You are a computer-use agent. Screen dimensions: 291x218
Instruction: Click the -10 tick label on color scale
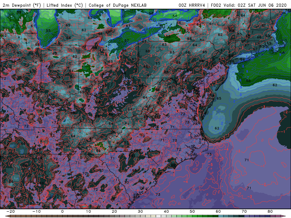tap(36, 211)
